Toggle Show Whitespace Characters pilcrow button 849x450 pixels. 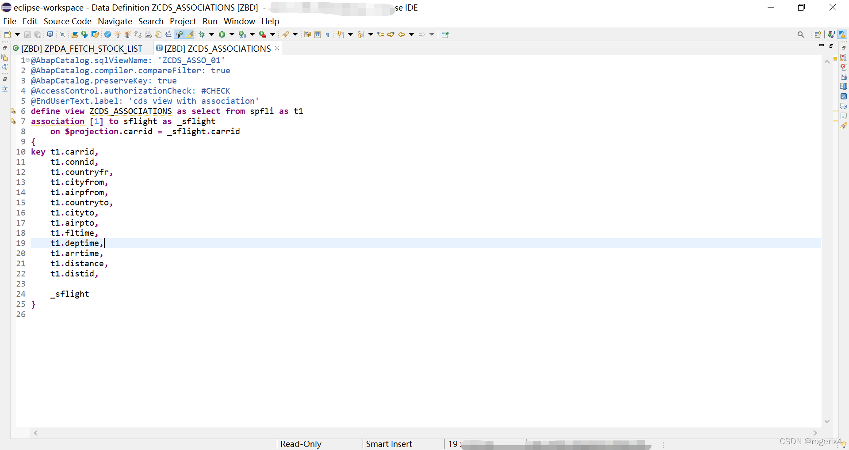[x=328, y=34]
